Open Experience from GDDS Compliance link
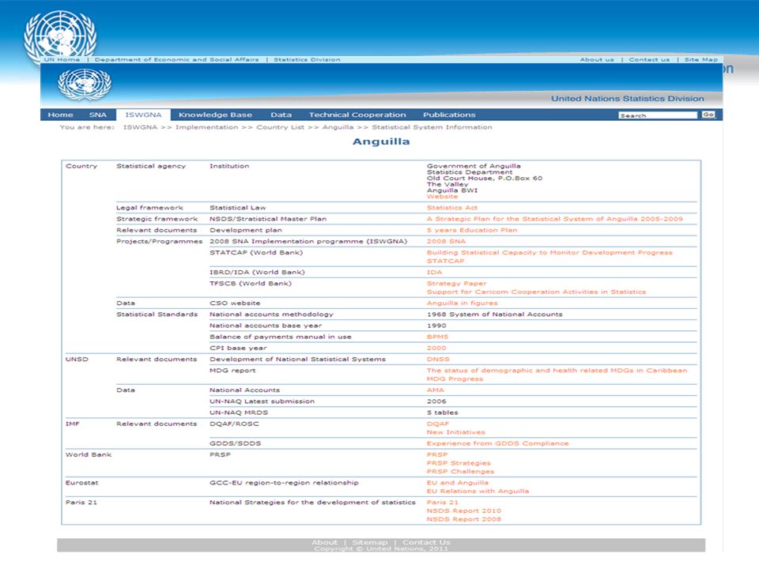This screenshot has width=759, height=569. [497, 443]
